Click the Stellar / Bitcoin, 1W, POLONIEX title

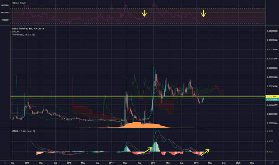pyautogui.click(x=28, y=28)
